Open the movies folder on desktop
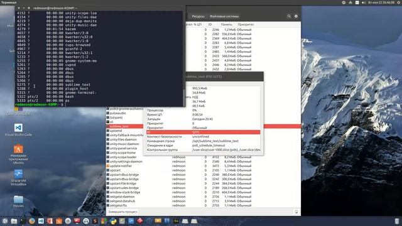The height and width of the screenshot is (226, 402). coord(18,202)
